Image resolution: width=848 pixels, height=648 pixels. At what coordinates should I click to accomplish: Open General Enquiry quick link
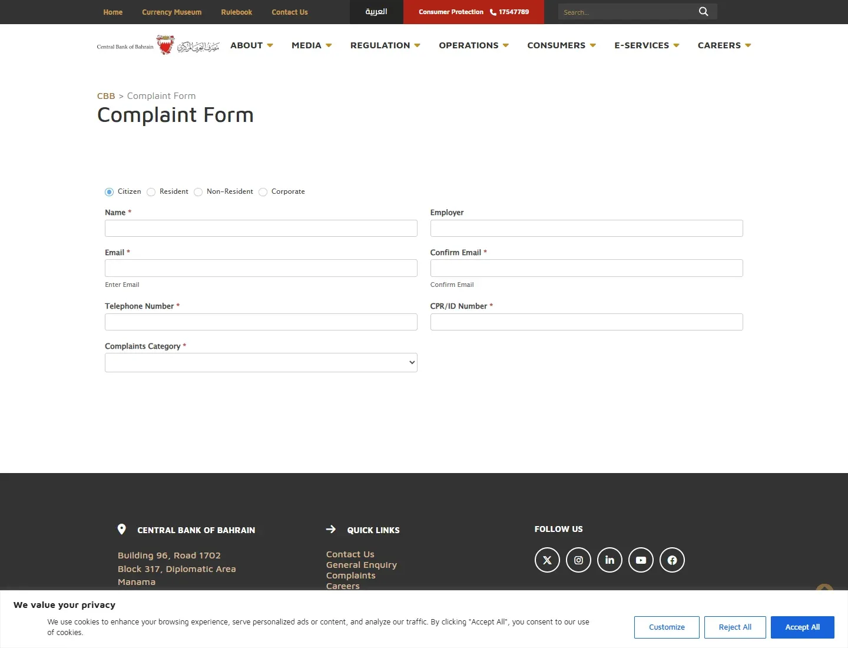(x=362, y=565)
